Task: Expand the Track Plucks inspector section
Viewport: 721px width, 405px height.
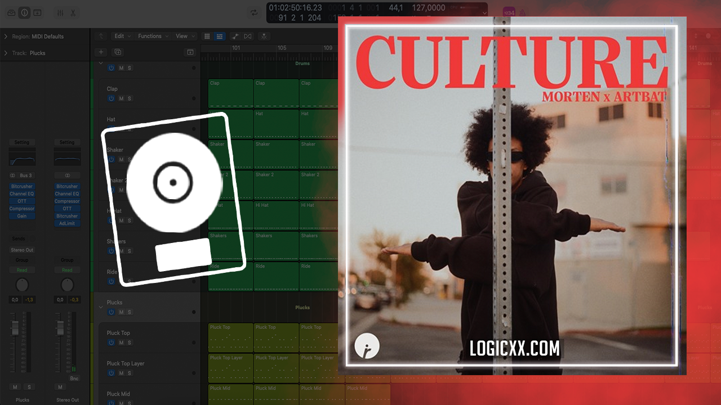Action: [x=6, y=53]
